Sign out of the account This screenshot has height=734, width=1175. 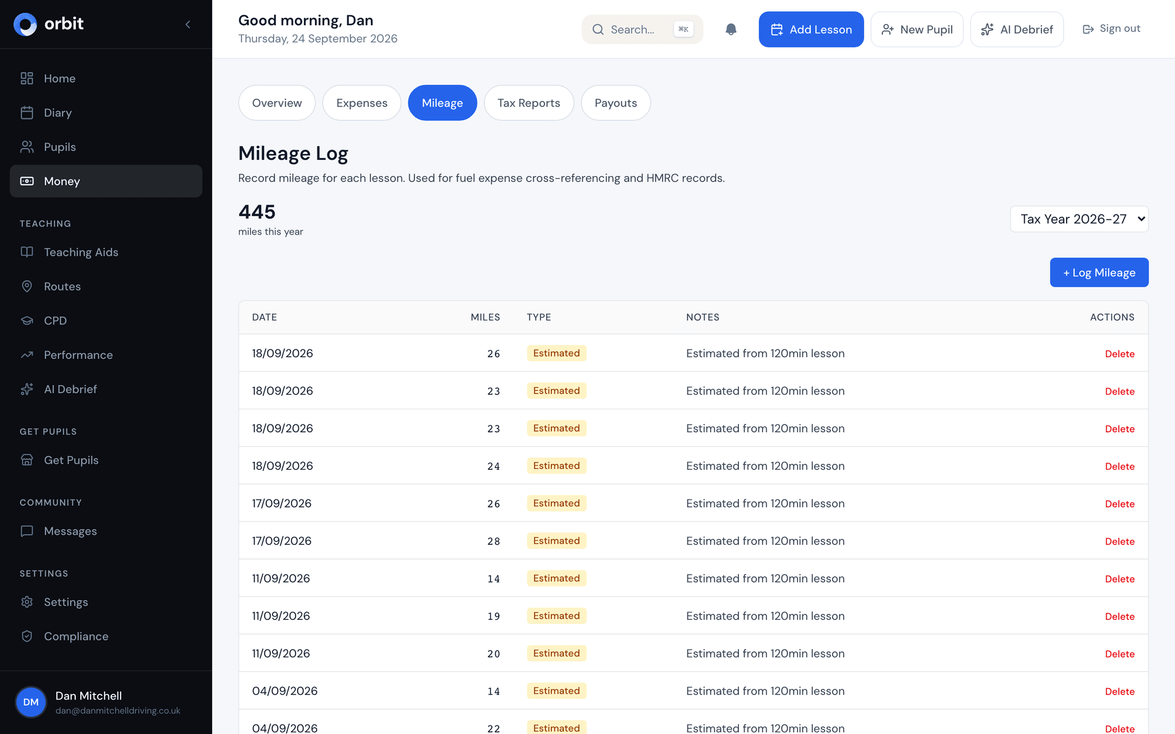tap(1111, 29)
